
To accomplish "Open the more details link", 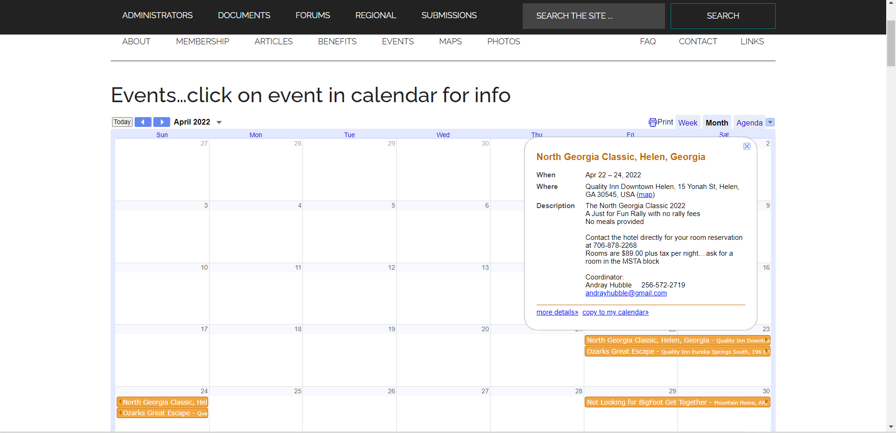I will tap(557, 312).
